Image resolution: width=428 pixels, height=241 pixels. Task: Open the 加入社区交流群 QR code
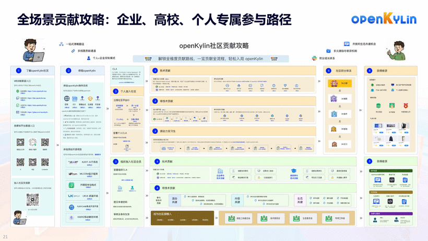coord(32,200)
